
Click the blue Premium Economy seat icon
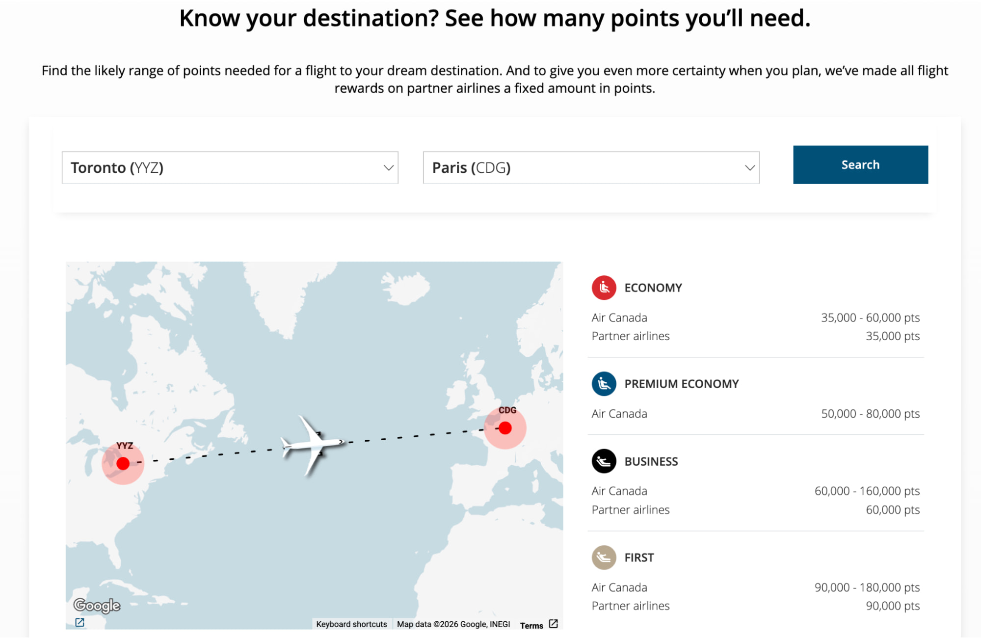click(x=603, y=384)
